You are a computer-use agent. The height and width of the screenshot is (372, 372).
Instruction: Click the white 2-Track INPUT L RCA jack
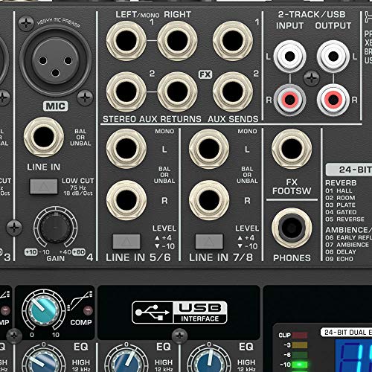289,57
